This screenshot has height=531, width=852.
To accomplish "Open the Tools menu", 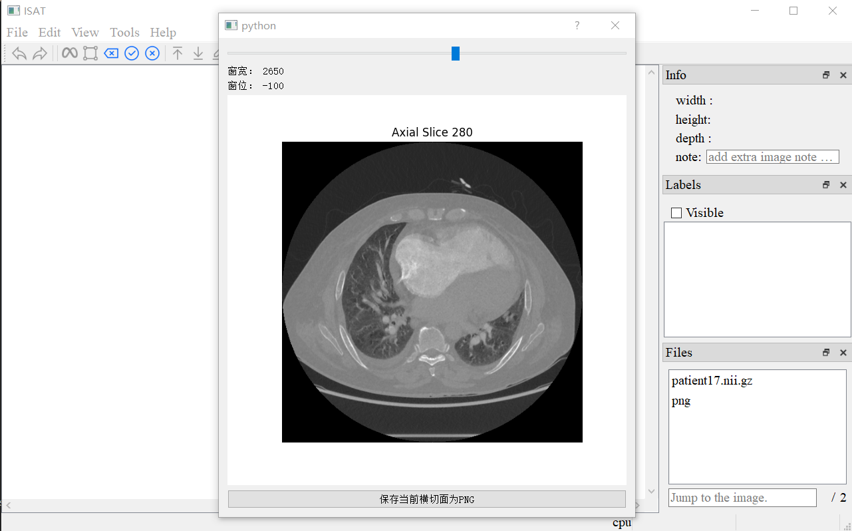I will click(x=124, y=32).
